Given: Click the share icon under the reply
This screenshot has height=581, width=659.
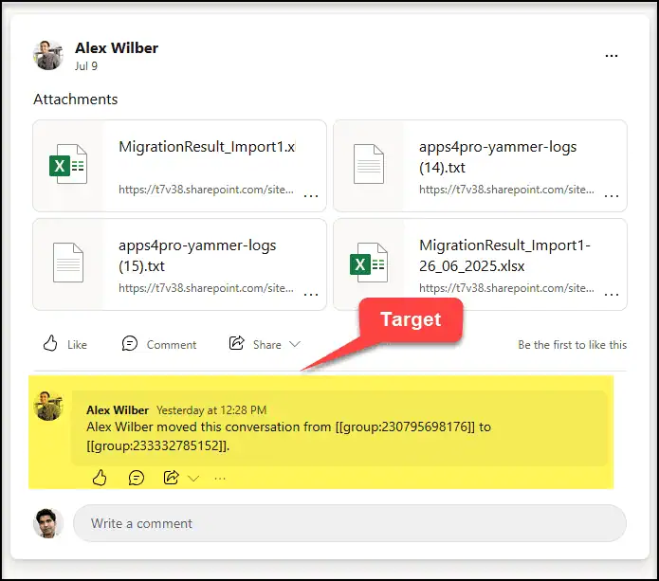Looking at the screenshot, I should coord(172,478).
